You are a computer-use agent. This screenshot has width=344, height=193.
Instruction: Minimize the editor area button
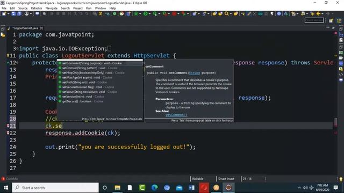pos(328,27)
